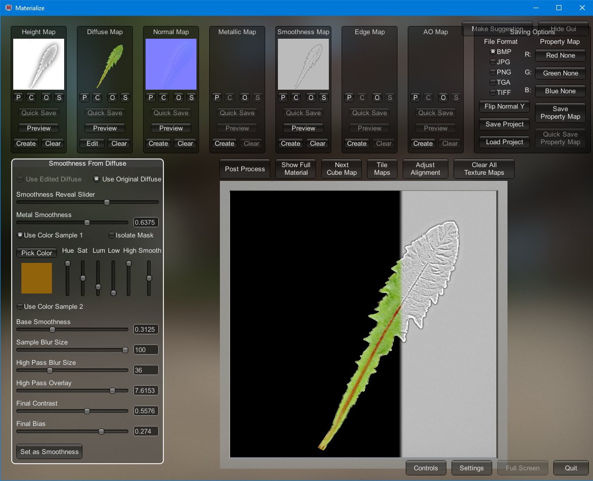The width and height of the screenshot is (593, 481).
Task: Open the Tile Maps option
Action: coord(382,169)
